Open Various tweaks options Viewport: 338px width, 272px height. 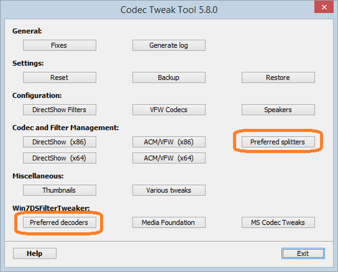click(x=169, y=190)
